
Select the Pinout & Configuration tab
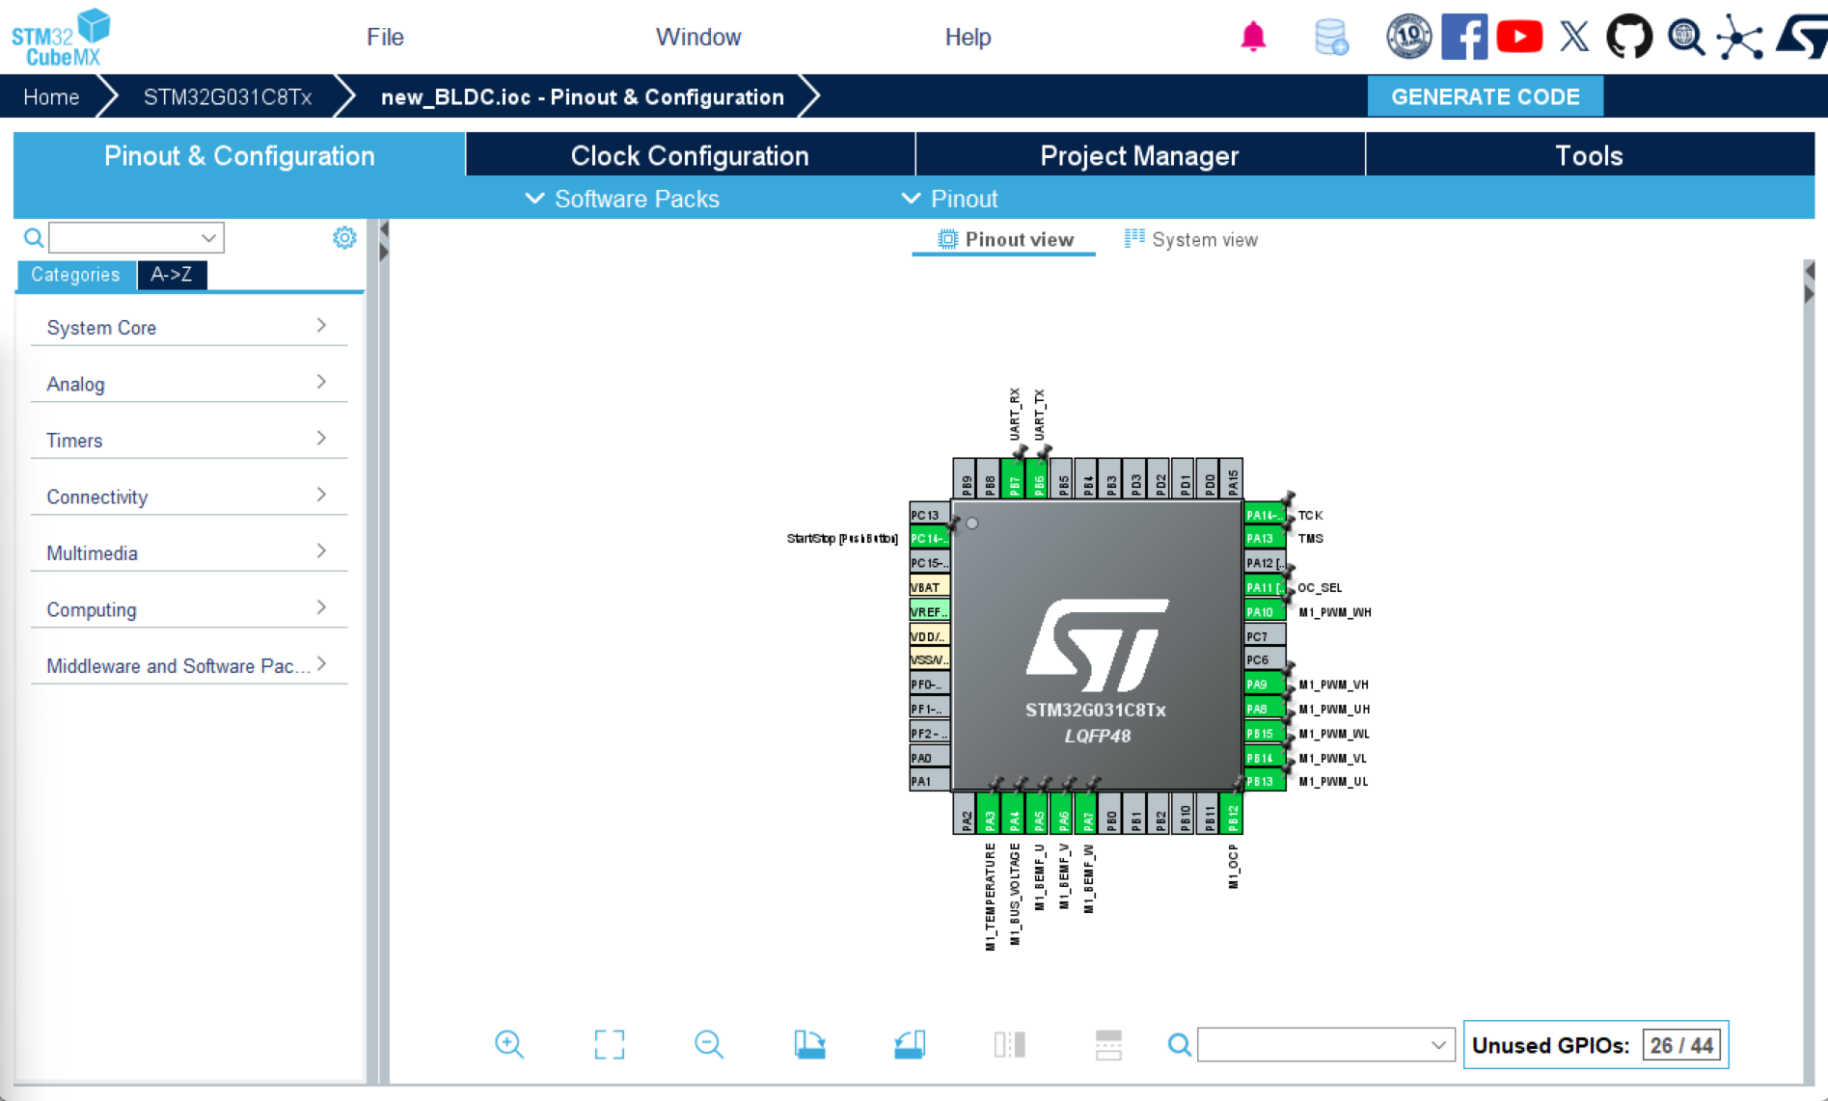click(239, 155)
